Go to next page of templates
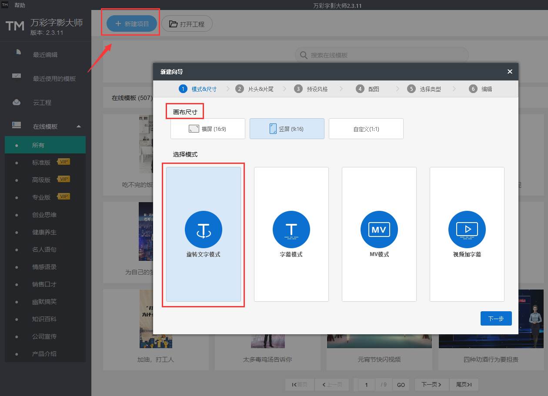The height and width of the screenshot is (396, 548). (x=431, y=384)
